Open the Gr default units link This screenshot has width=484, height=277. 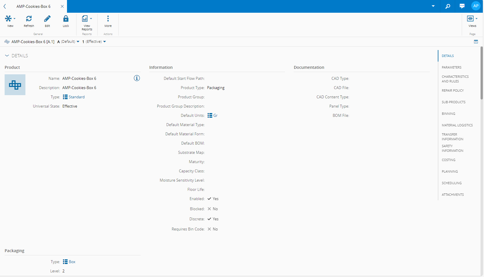point(215,116)
